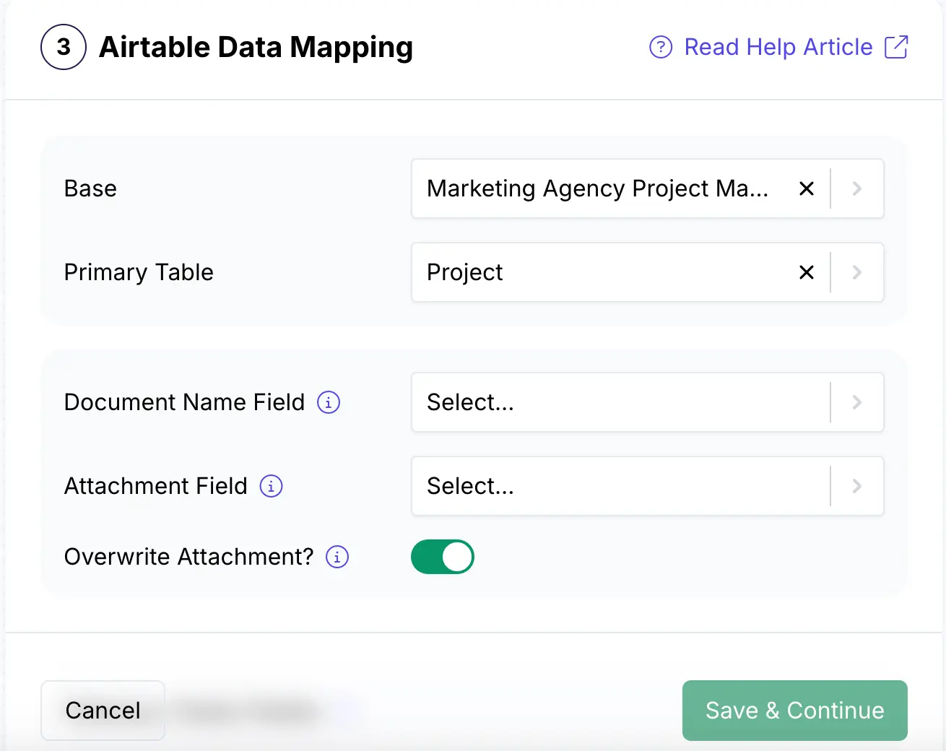Disable the Overwrite Attachment toggle

point(443,557)
